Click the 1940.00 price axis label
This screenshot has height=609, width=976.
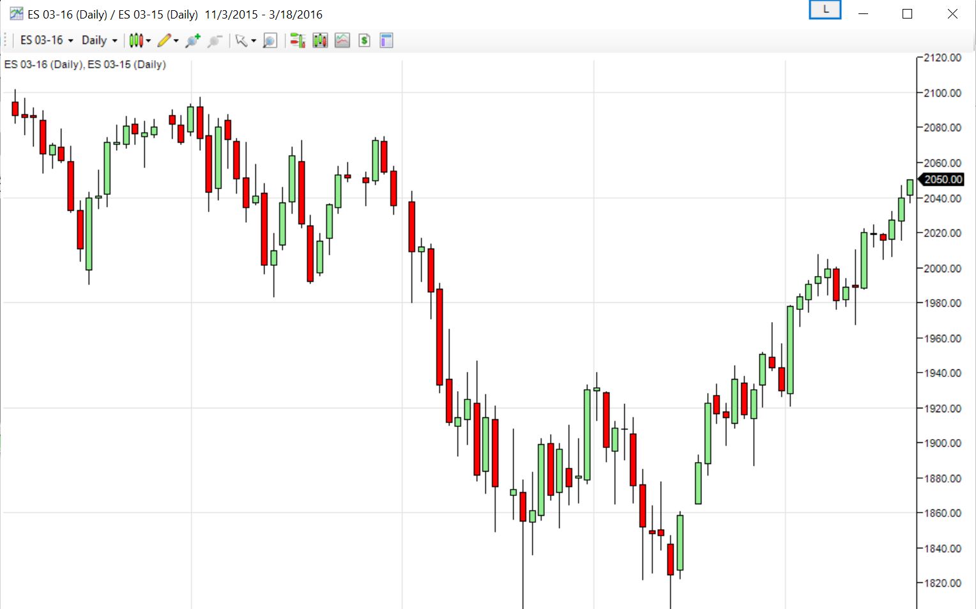point(942,373)
